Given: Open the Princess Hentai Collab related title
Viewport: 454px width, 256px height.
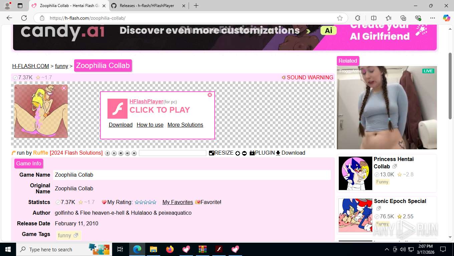Looking at the screenshot, I should click(x=394, y=163).
